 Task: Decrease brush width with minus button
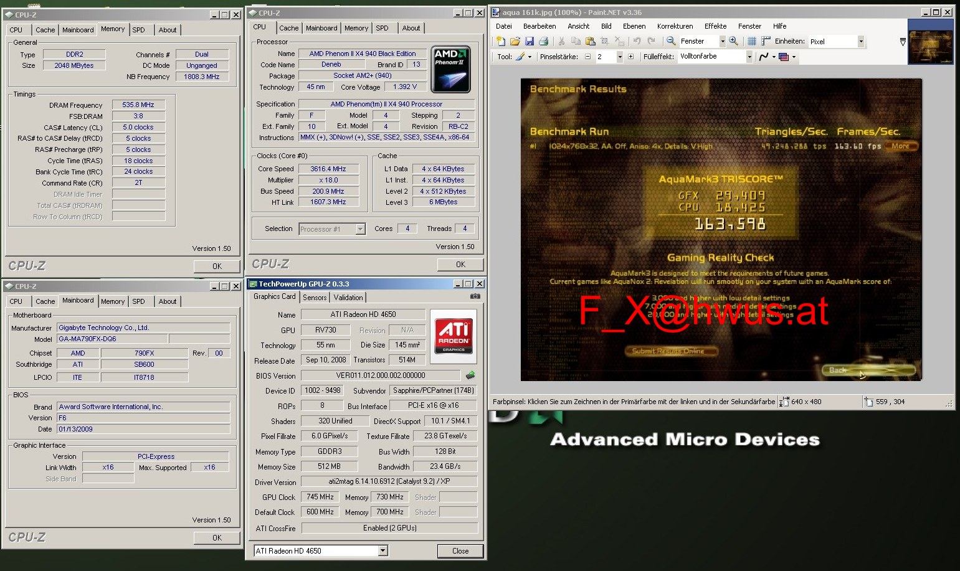point(587,57)
